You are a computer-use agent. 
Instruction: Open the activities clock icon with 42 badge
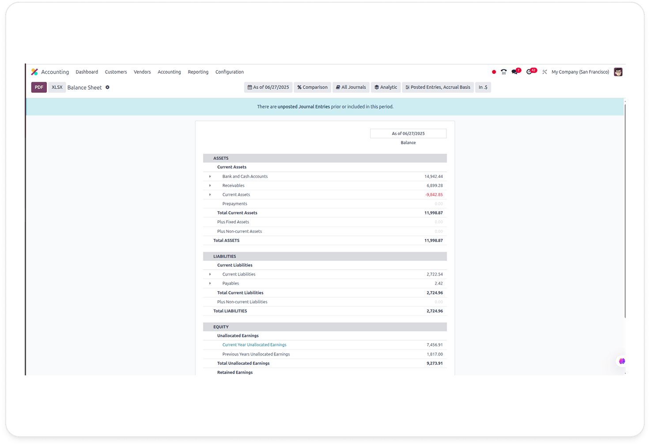point(530,72)
